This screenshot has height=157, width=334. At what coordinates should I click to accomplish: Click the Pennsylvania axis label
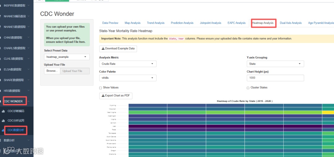(x=112, y=147)
